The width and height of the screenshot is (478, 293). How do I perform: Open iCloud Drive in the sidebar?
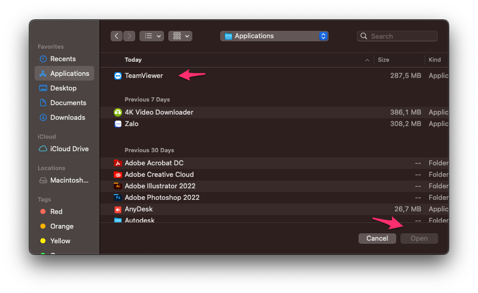pos(64,149)
